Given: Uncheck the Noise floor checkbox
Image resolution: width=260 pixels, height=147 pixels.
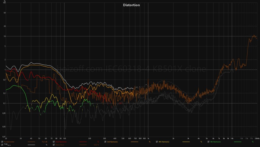Looking at the screenshot, I should 54,145.
